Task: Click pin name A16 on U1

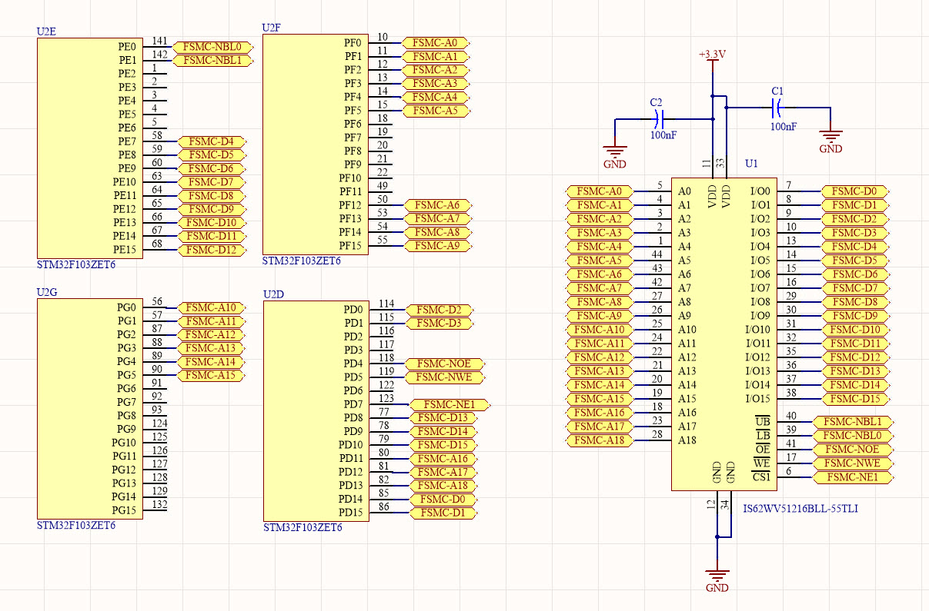Action: coord(687,413)
